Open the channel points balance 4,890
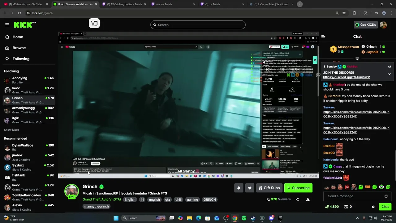Viewport: 396px width, 223px height. (332, 207)
